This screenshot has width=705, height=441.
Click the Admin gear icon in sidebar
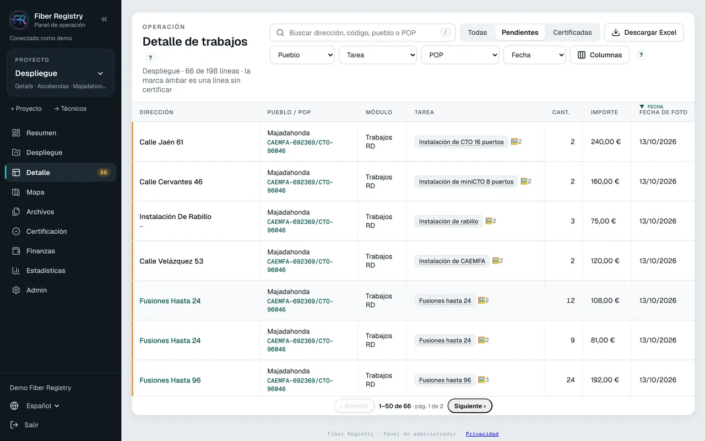coord(16,290)
